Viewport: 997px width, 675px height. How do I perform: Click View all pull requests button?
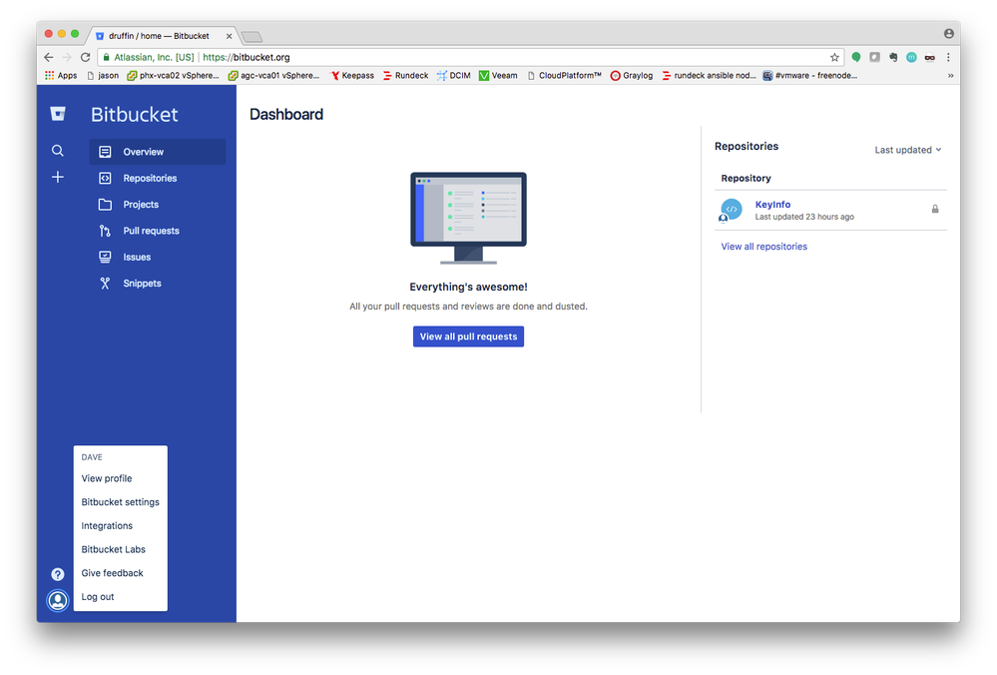point(469,337)
